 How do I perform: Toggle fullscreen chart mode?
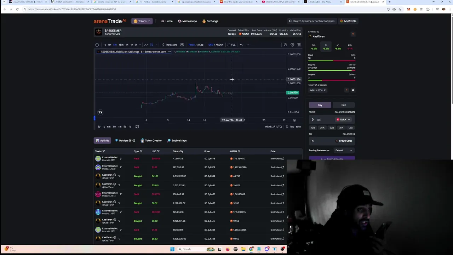tap(231, 45)
